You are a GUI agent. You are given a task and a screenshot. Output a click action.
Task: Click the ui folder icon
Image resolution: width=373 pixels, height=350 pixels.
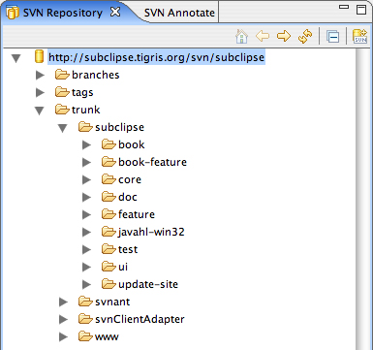click(x=109, y=267)
